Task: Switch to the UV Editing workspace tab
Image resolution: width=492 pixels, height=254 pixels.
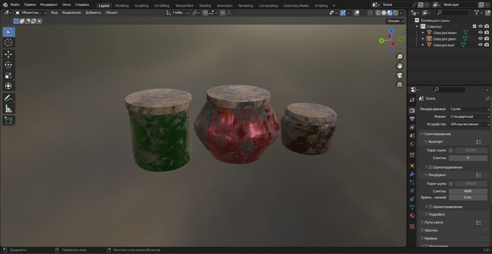Action: pyautogui.click(x=162, y=5)
